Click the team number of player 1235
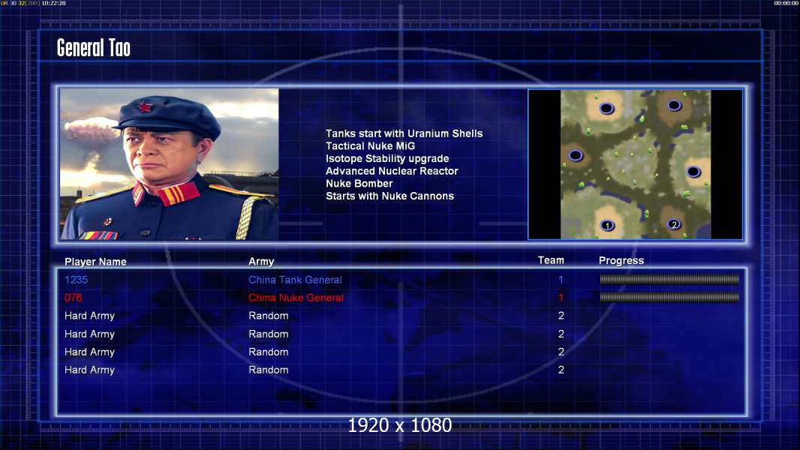The image size is (800, 450). [x=561, y=280]
